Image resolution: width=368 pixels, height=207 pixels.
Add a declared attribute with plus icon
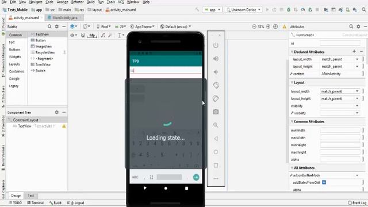[354, 52]
